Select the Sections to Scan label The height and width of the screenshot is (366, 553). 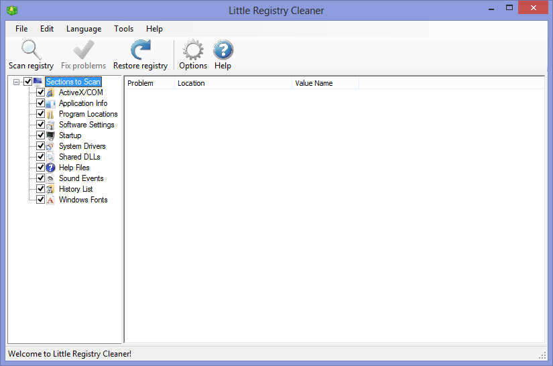click(x=73, y=82)
